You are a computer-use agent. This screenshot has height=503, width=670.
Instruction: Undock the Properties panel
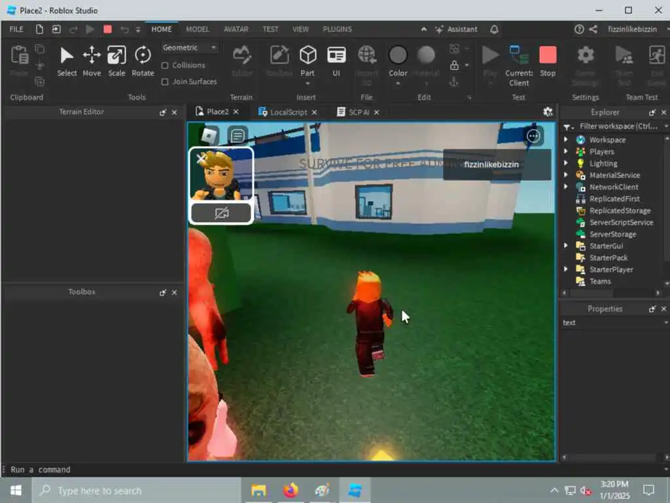pyautogui.click(x=652, y=309)
